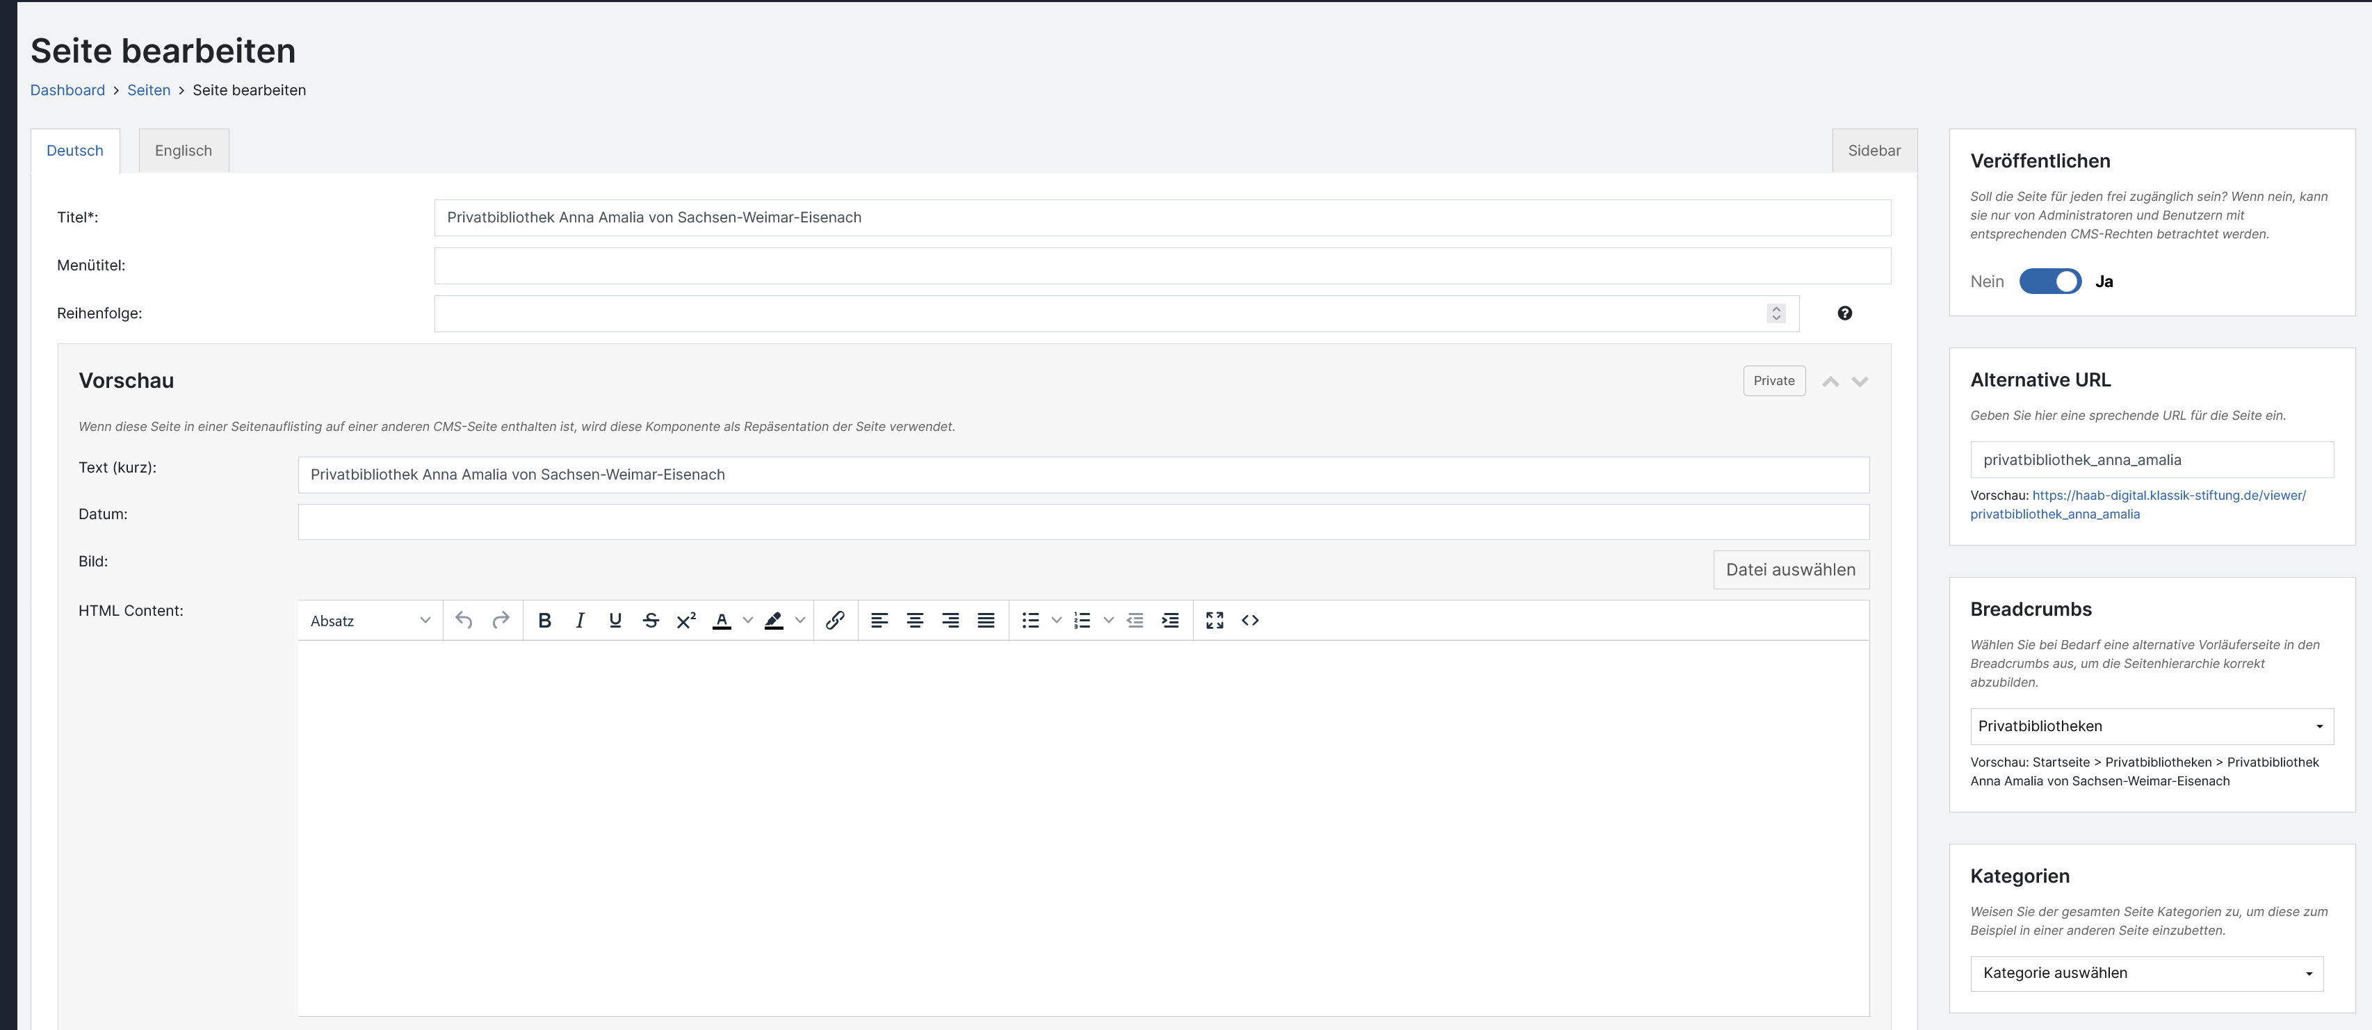2372x1030 pixels.
Task: Apply strikethrough formatting
Action: pos(650,621)
